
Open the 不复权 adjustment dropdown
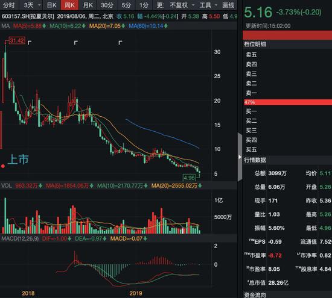point(182,5)
